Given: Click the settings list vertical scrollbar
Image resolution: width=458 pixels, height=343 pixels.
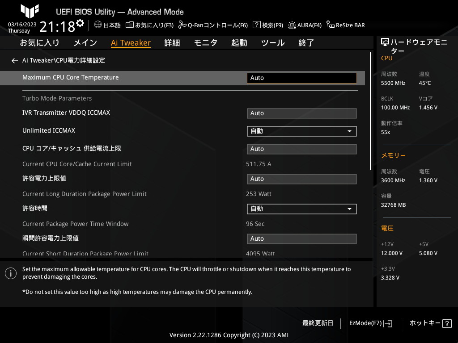Looking at the screenshot, I should pos(370,111).
